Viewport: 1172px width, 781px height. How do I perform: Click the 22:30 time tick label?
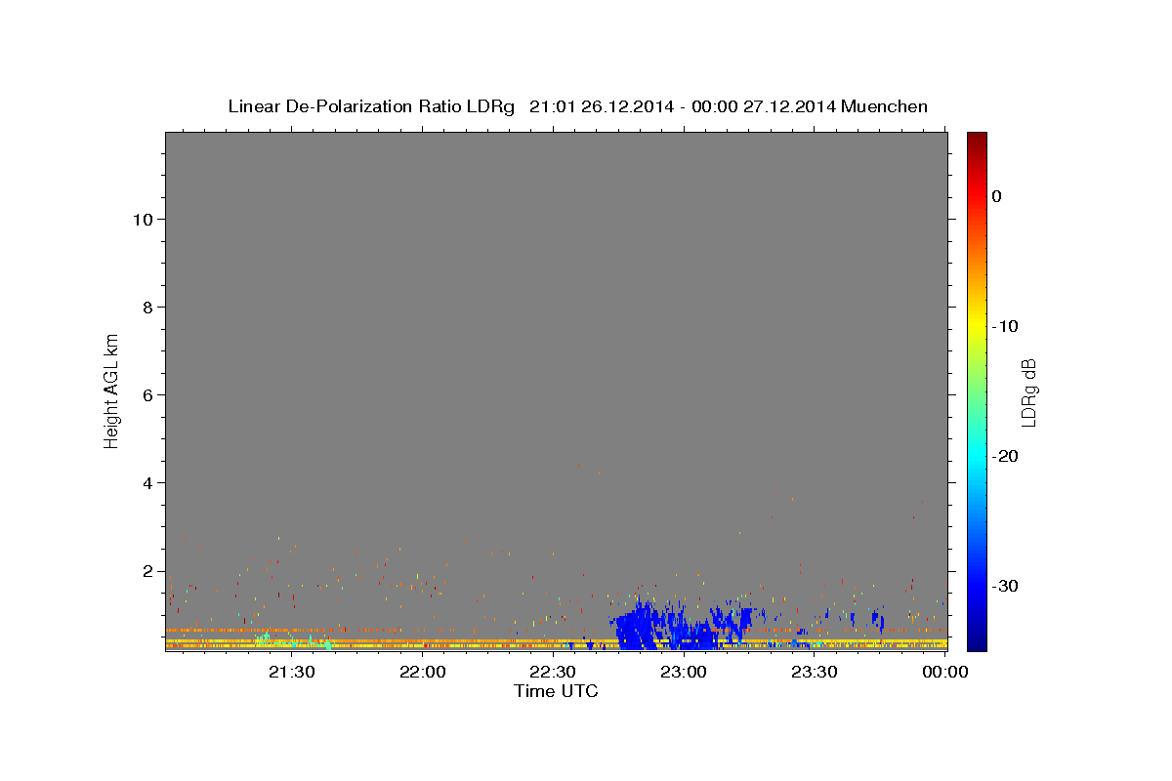pyautogui.click(x=553, y=673)
